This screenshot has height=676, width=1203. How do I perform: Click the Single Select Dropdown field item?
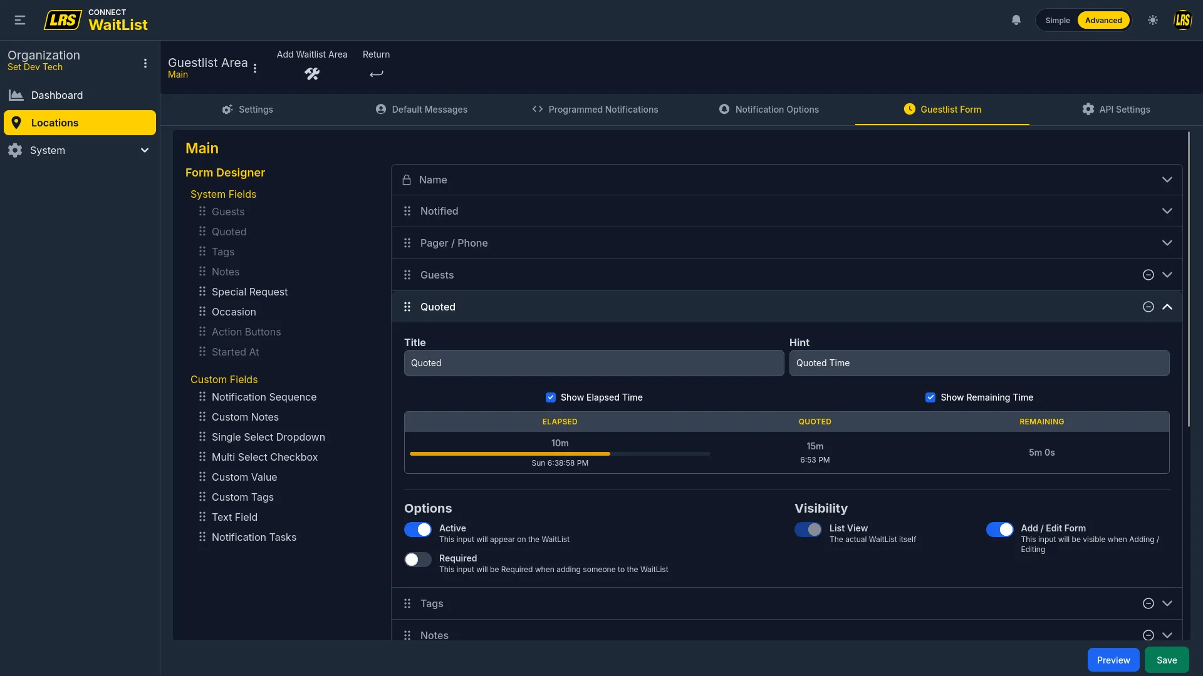click(x=268, y=437)
